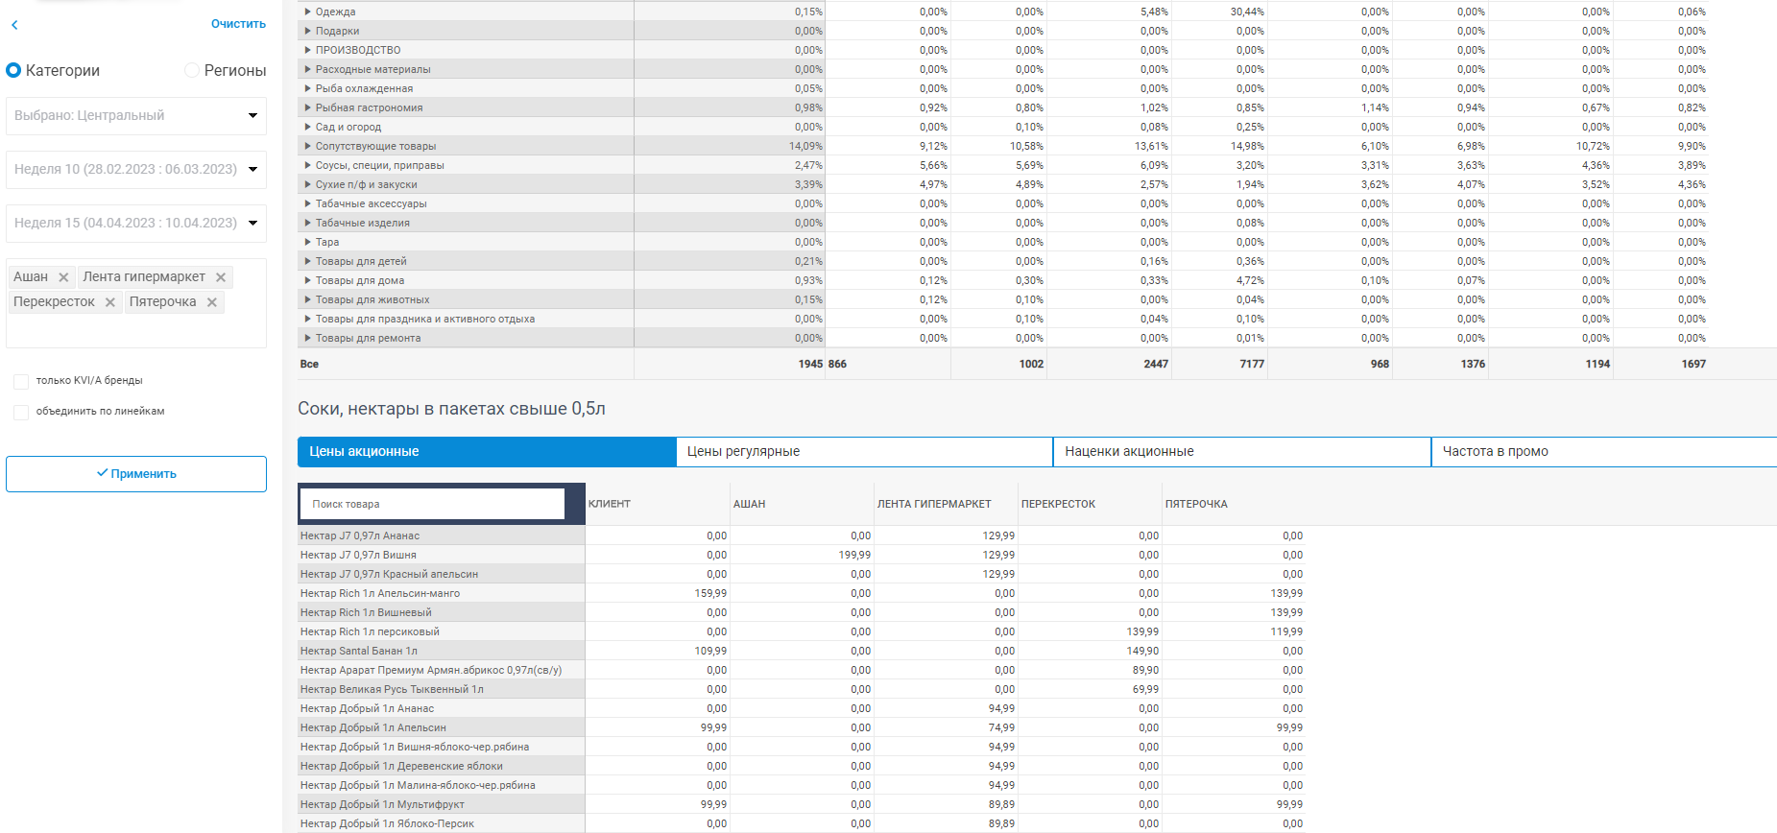Viewport: 1777px width, 833px height.
Task: Open Выбрано: Центральный dropdown
Action: coord(136,116)
